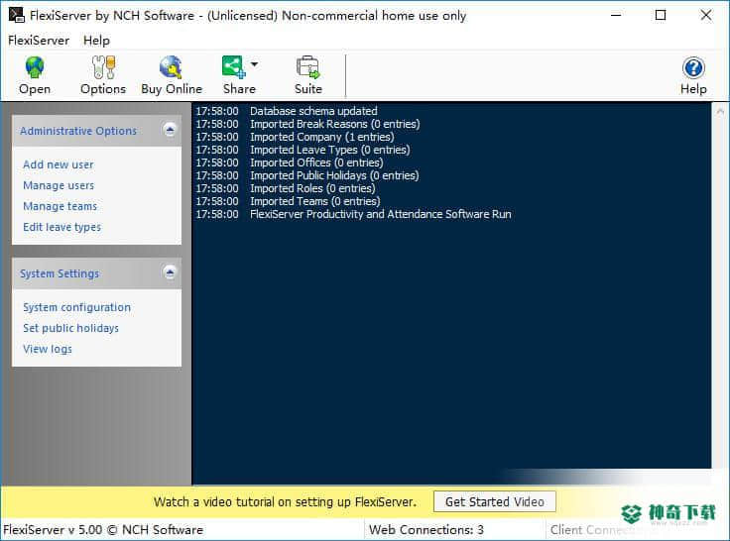Click Set public holidays link
The height and width of the screenshot is (541, 730).
70,328
